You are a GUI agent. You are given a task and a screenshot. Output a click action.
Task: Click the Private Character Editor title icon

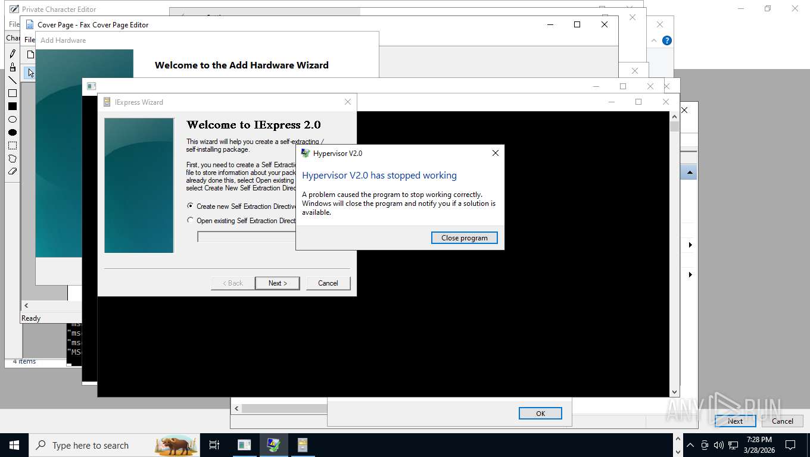(14, 9)
